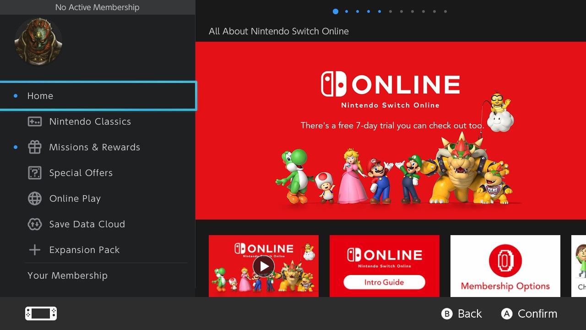The image size is (586, 330).
Task: Open the Special Offers section
Action: (x=98, y=173)
